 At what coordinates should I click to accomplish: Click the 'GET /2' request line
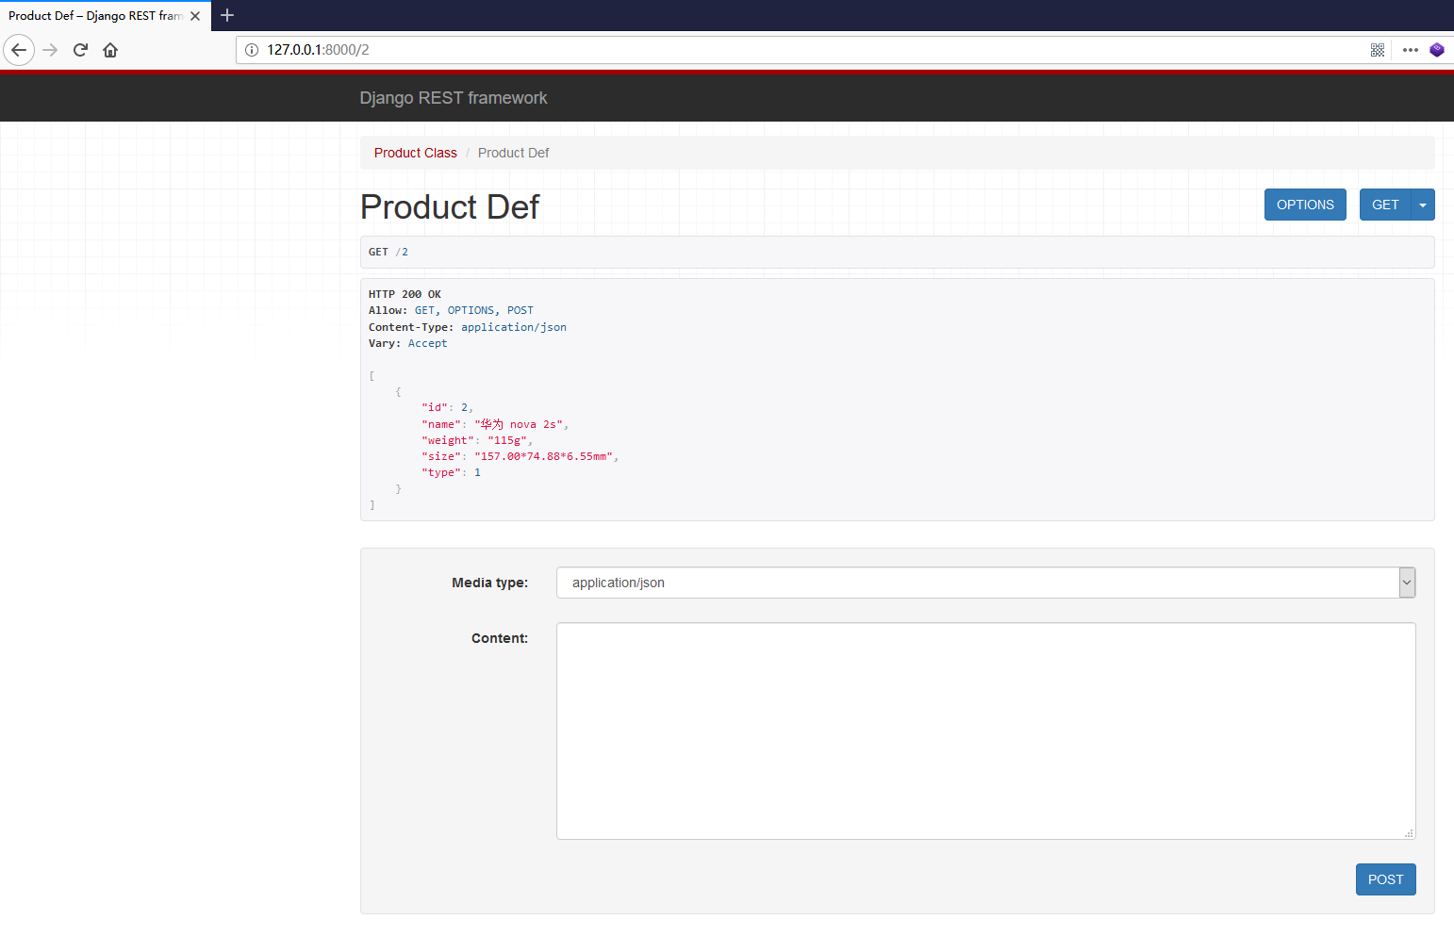pos(388,252)
